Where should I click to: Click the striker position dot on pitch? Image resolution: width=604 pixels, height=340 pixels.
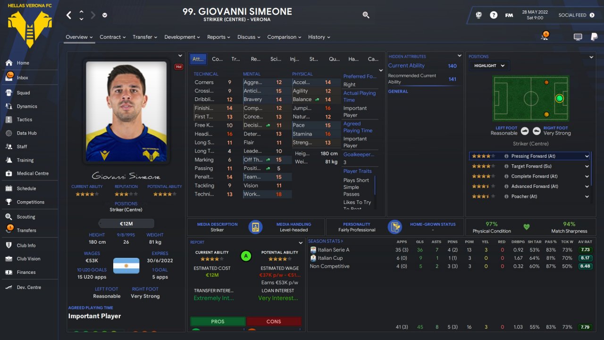pos(559,98)
